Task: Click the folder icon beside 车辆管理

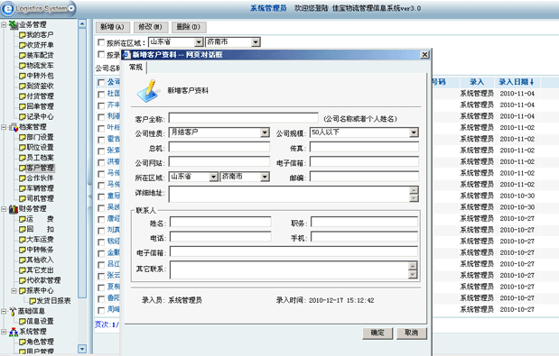Action: click(x=23, y=188)
